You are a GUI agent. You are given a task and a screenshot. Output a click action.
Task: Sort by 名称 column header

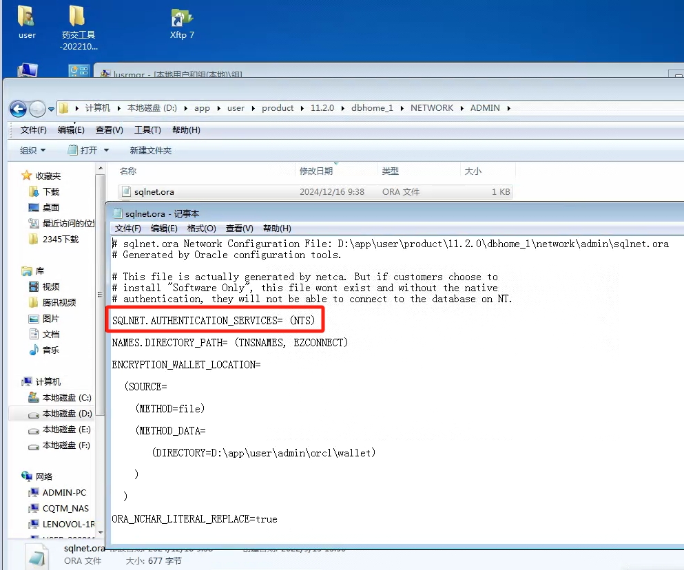tap(128, 171)
